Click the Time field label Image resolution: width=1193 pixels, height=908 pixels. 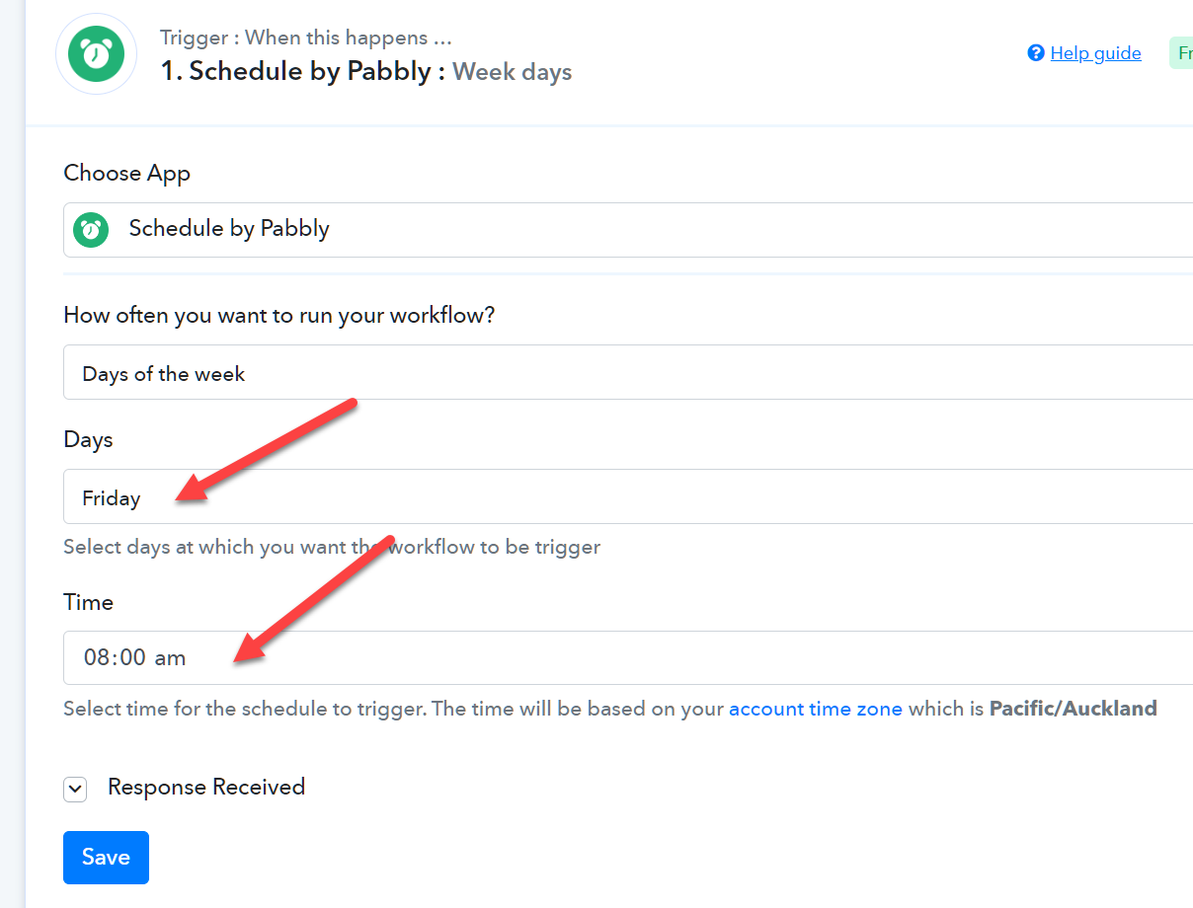(88, 602)
